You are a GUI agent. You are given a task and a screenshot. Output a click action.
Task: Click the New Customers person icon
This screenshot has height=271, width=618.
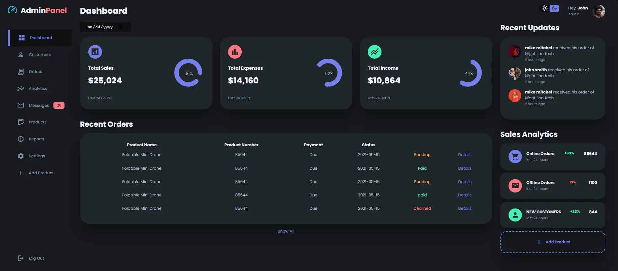[x=515, y=215]
